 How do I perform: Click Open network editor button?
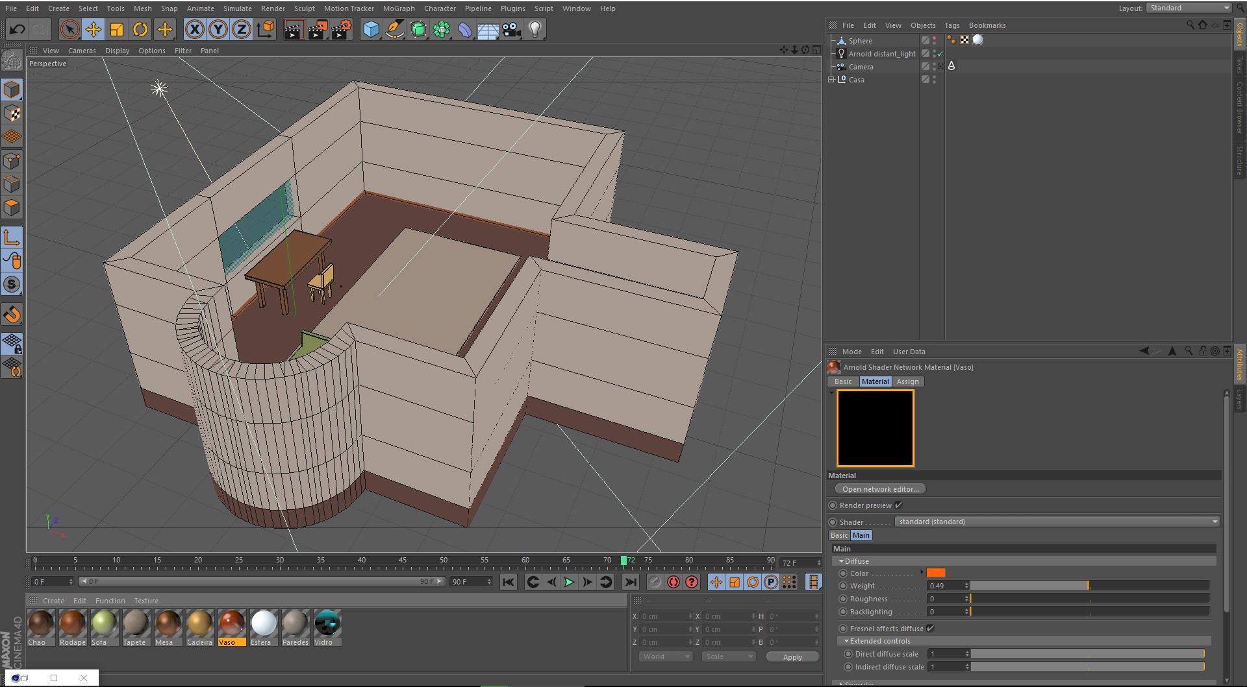tap(880, 489)
